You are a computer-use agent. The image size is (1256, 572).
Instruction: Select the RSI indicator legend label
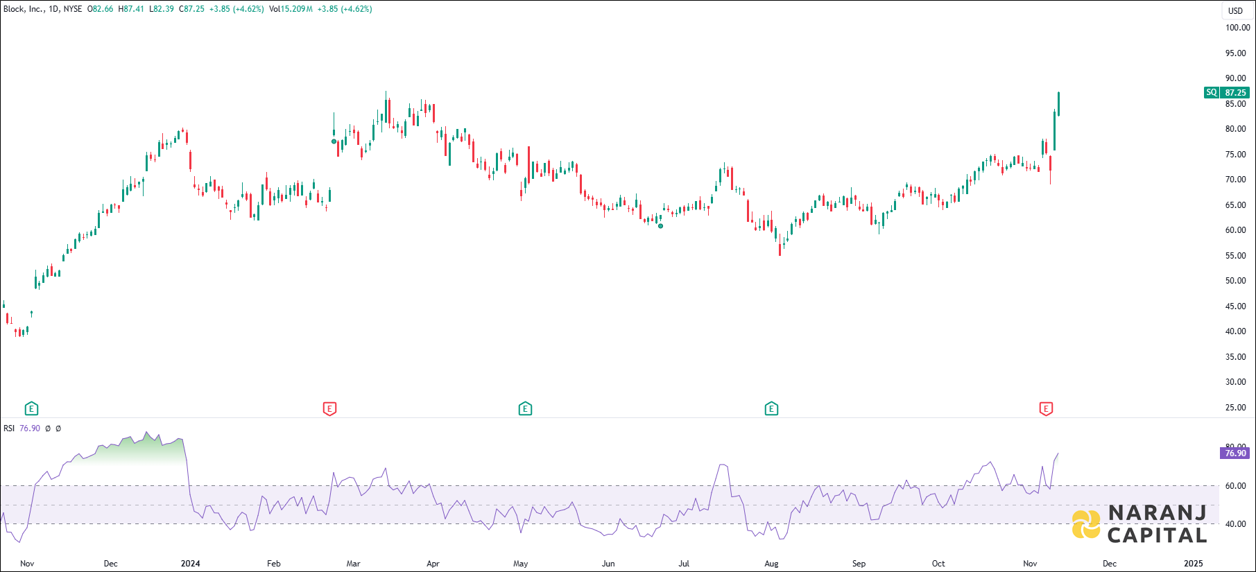[9, 428]
